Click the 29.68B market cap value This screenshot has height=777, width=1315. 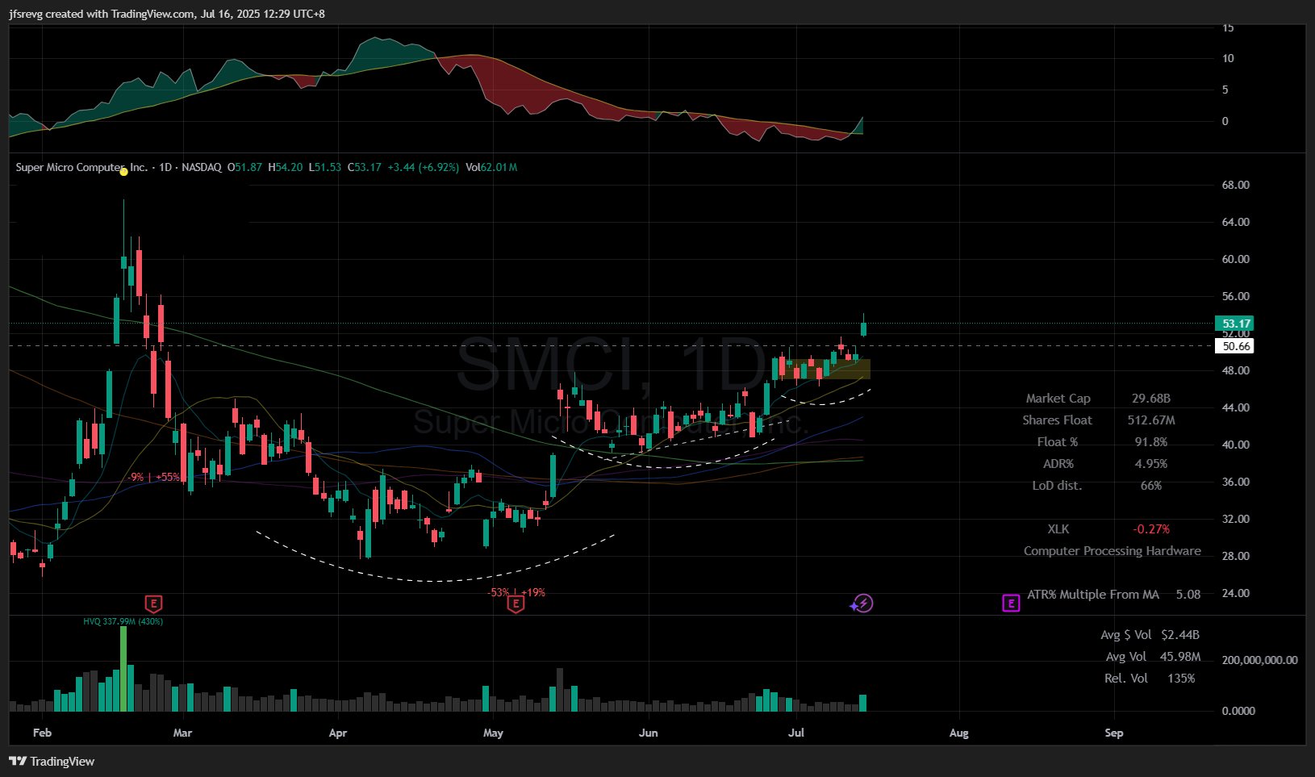(1151, 398)
